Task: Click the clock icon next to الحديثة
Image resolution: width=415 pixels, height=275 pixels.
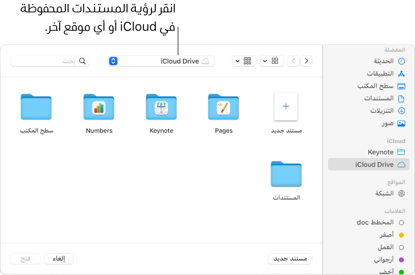Action: (402, 61)
